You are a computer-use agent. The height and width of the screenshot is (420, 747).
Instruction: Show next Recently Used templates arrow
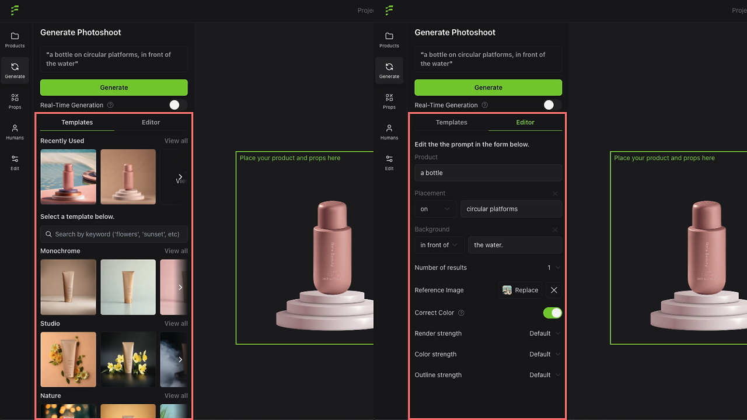tap(180, 177)
